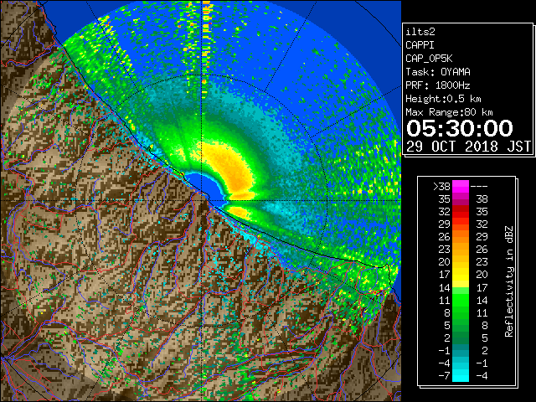Click the CAP_OP5K label
Screen dimensions: 536x402
point(429,59)
